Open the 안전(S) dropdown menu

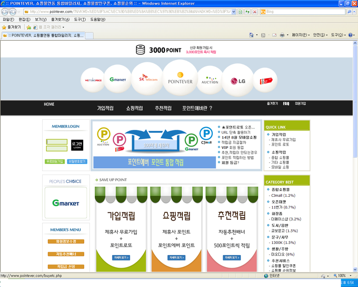[x=320, y=35]
